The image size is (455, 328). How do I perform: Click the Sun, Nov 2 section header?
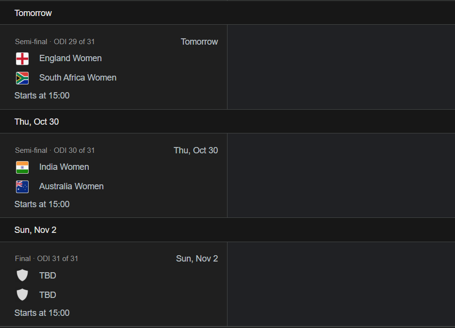point(35,230)
